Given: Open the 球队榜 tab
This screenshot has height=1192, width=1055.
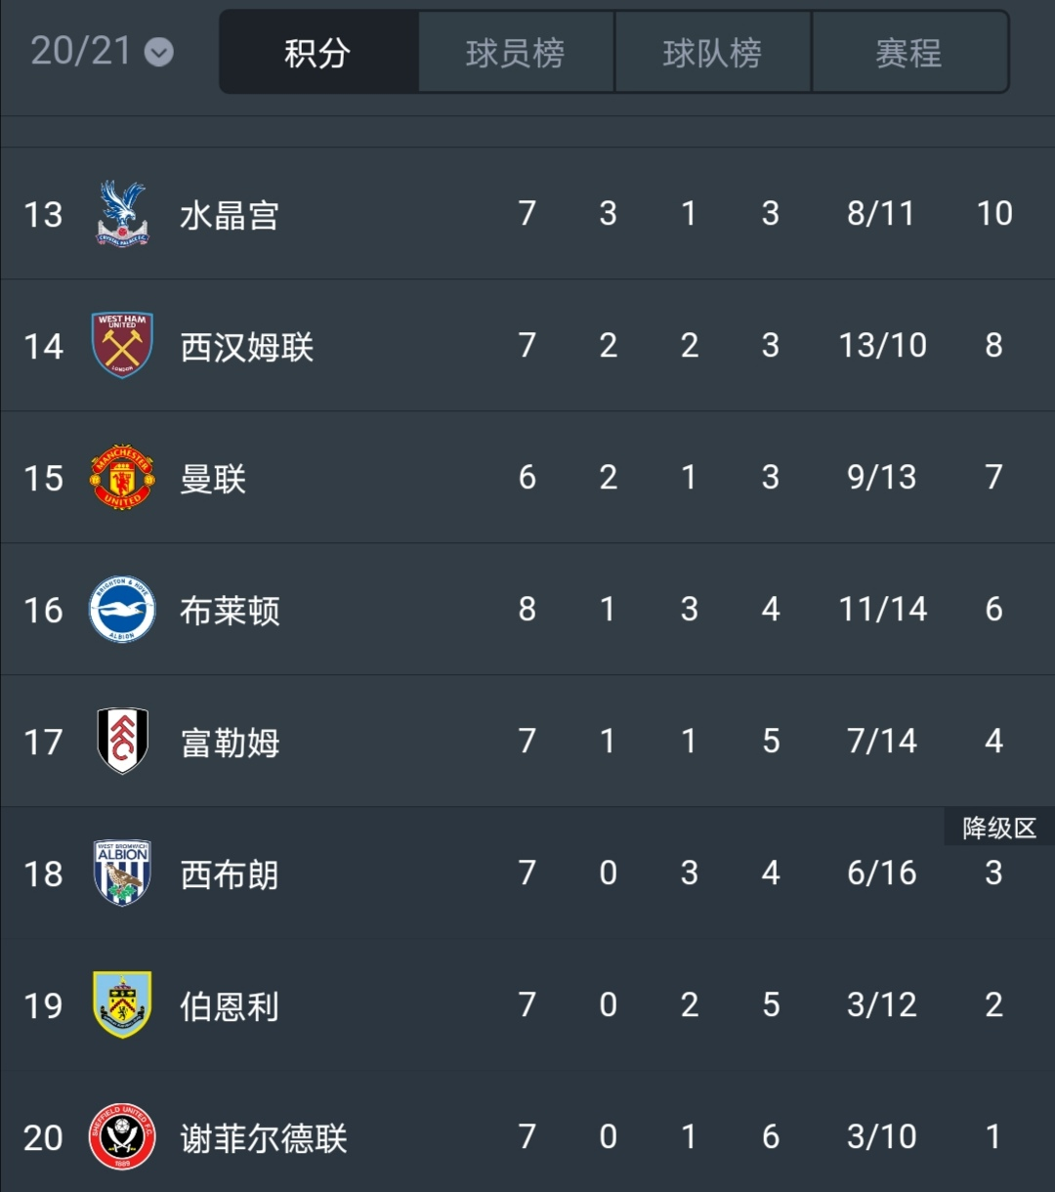Looking at the screenshot, I should 713,53.
